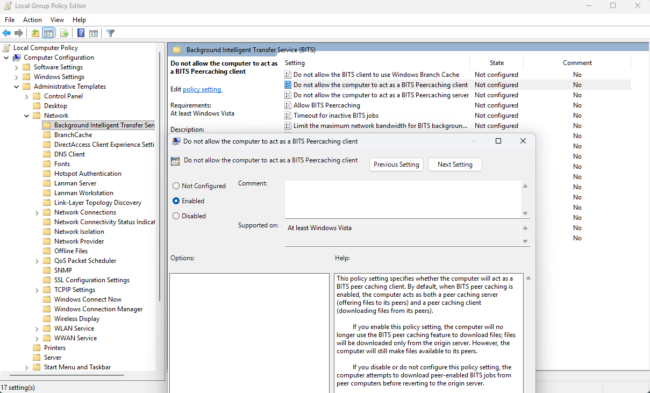Click the blue Back arrow in toolbar

point(6,33)
